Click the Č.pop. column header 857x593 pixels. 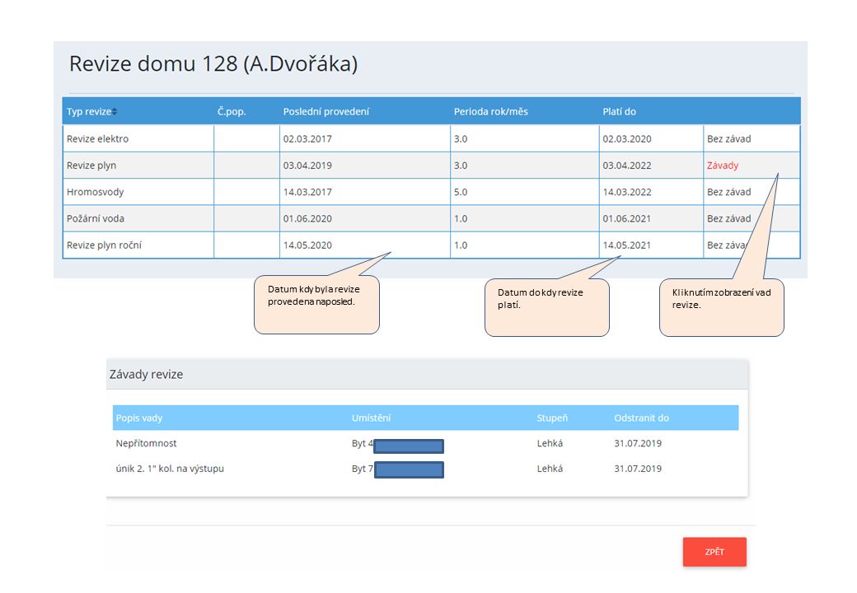[232, 112]
